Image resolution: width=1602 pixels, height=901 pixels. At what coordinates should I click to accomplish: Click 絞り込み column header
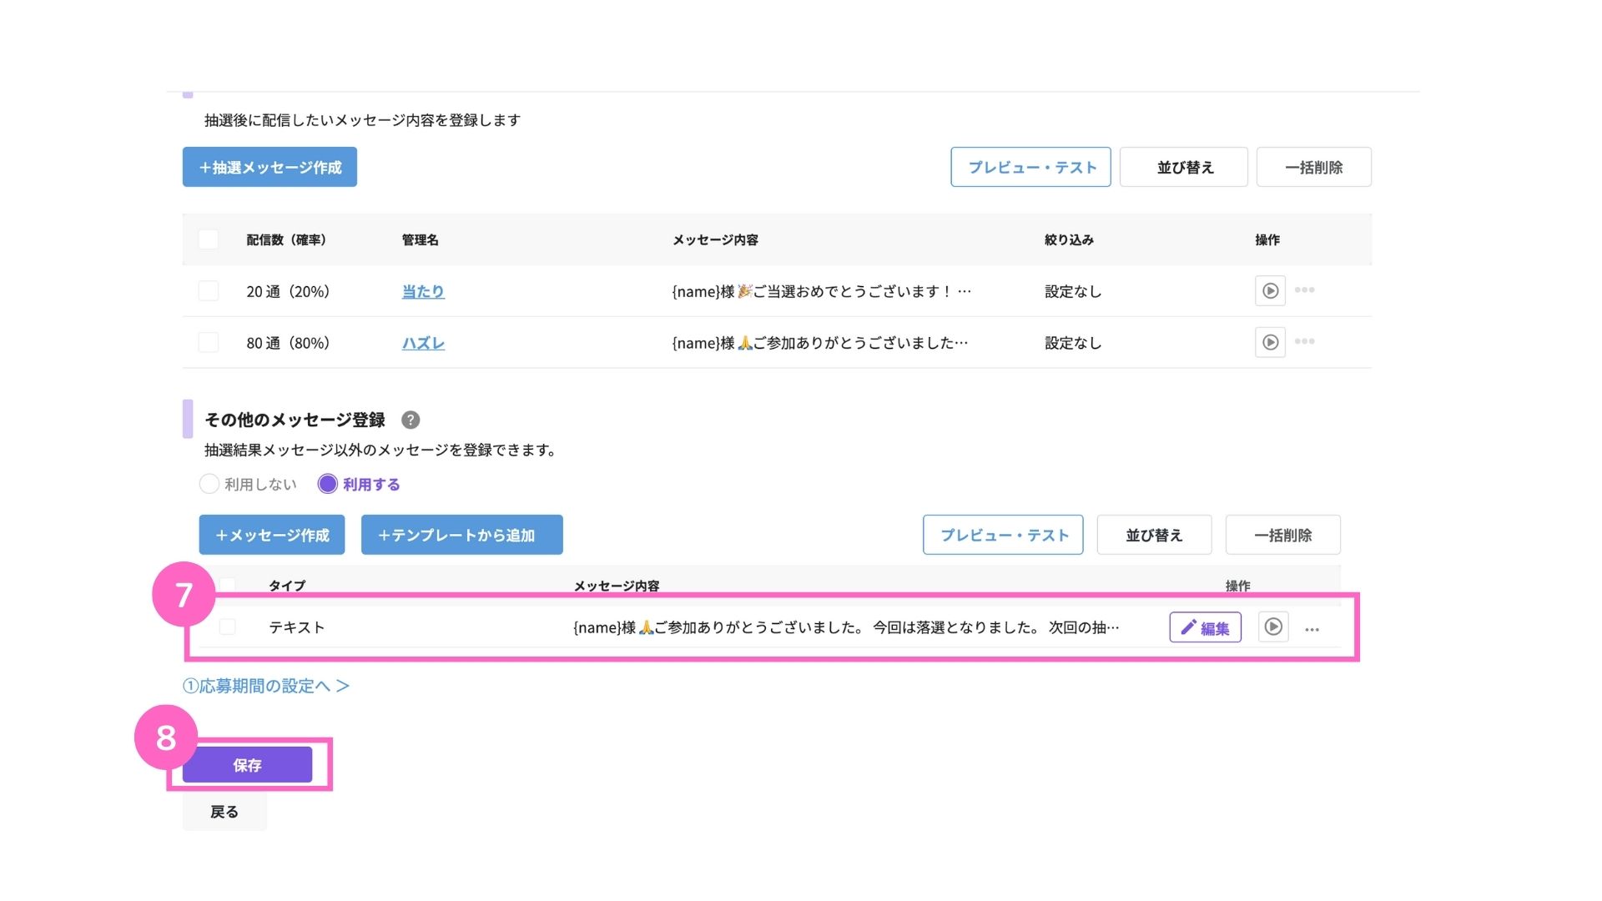(x=1069, y=240)
